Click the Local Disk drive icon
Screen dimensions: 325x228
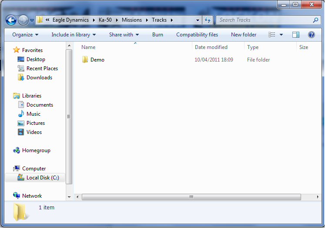click(21, 177)
